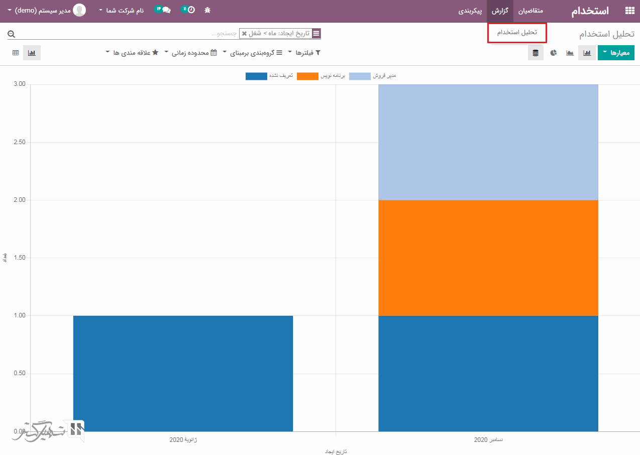Click the group-by facet list icon
Viewport: 640px width, 455px height.
click(x=316, y=34)
